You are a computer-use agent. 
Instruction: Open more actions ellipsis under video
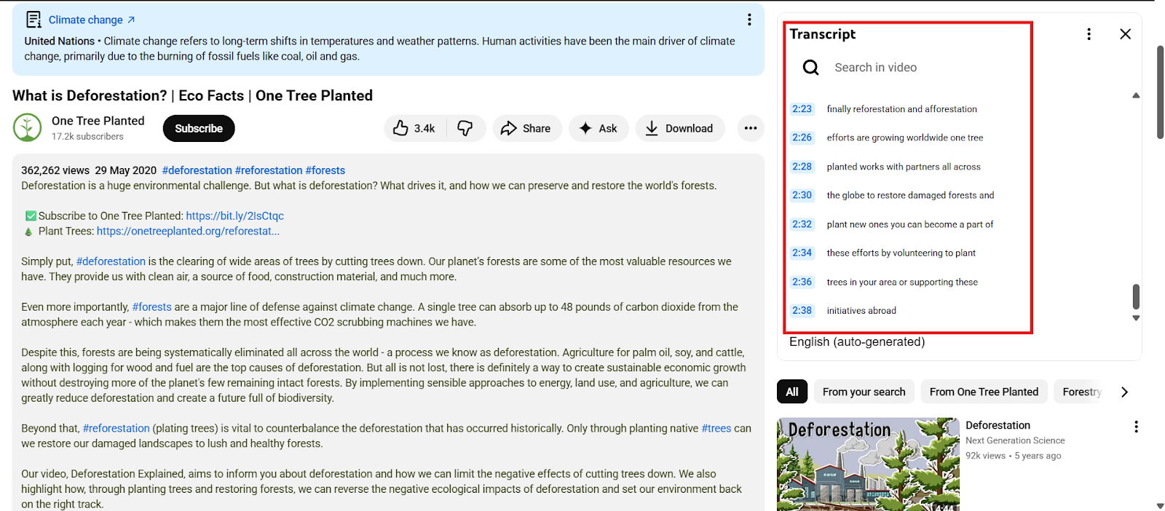751,128
